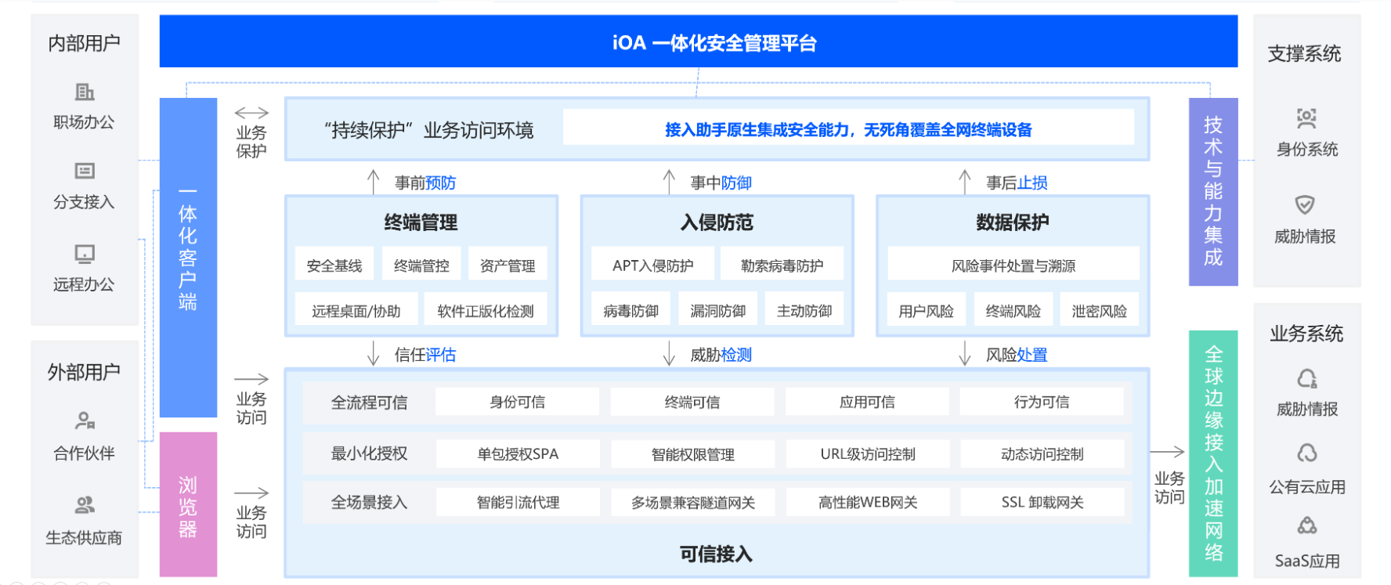Click the 身份系统 face-scan icon
Screen dimensions: 1391x585
pyautogui.click(x=1306, y=118)
